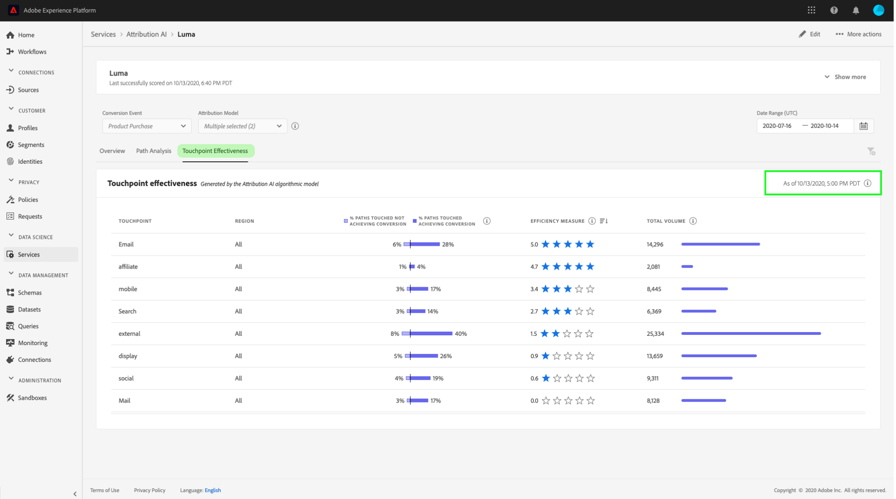The image size is (896, 499).
Task: Open the date range calendar picker
Action: click(864, 126)
